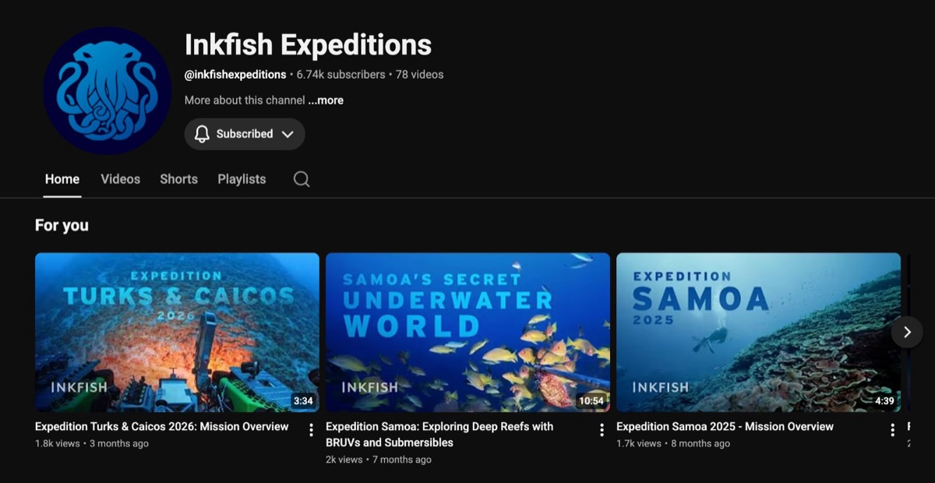This screenshot has width=935, height=483.
Task: Click the 1.7k views • 8 months ago text
Action: (673, 444)
